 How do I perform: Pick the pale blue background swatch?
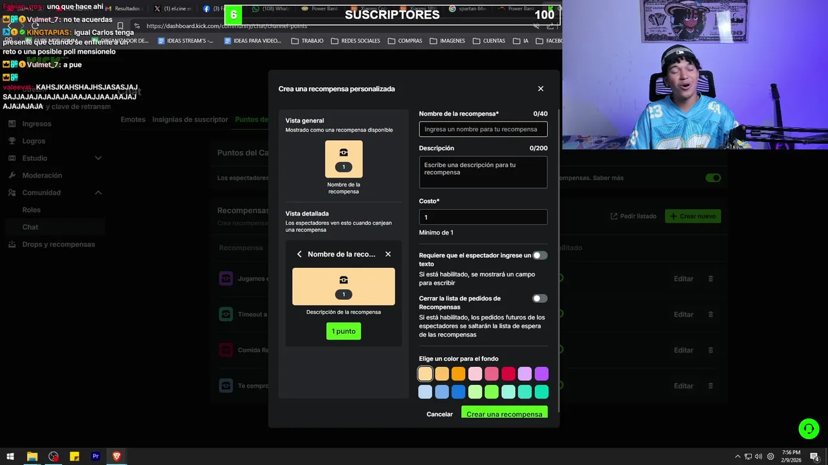click(425, 392)
